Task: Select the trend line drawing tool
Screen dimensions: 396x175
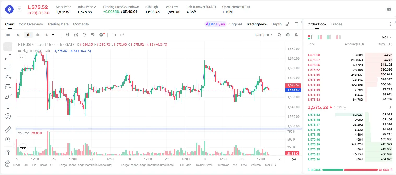Action: [x=8, y=57]
